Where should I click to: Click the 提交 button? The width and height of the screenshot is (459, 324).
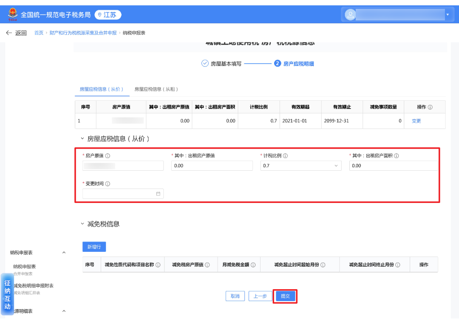pos(285,296)
